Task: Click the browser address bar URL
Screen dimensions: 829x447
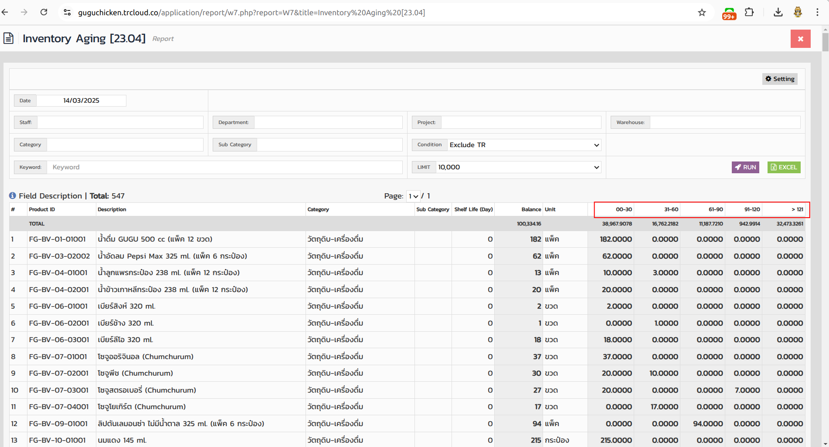Action: (251, 13)
